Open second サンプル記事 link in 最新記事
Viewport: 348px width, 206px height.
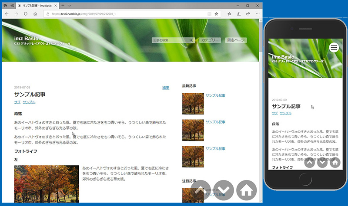click(215, 122)
